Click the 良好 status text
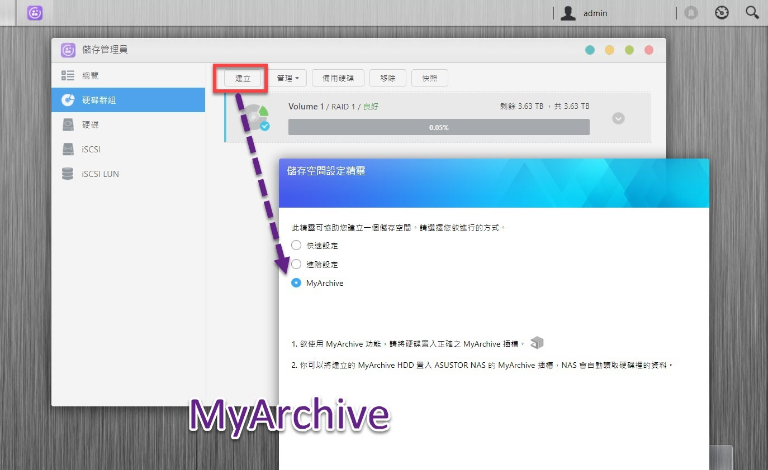768x470 pixels. pyautogui.click(x=371, y=107)
